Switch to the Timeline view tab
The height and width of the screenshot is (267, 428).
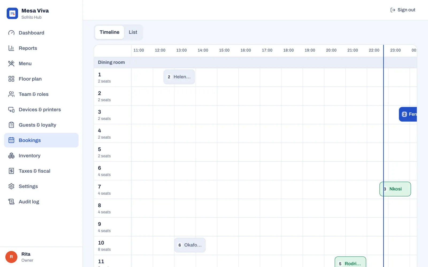[109, 32]
